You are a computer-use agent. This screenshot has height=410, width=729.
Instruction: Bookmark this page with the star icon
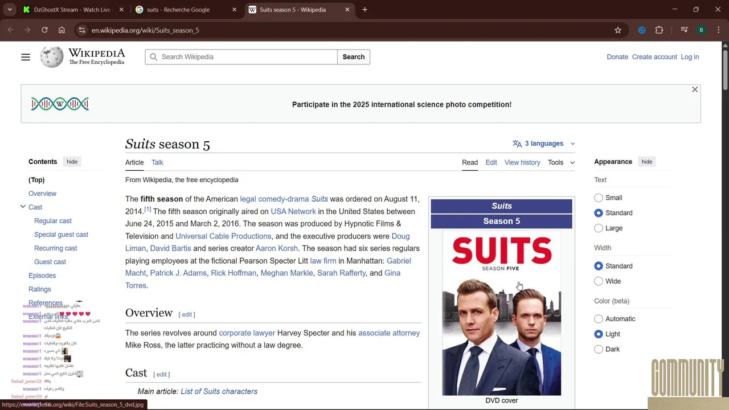(618, 30)
